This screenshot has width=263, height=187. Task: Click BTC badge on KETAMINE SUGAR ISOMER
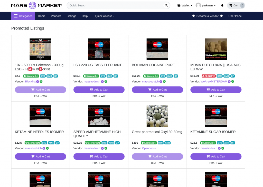220,143
